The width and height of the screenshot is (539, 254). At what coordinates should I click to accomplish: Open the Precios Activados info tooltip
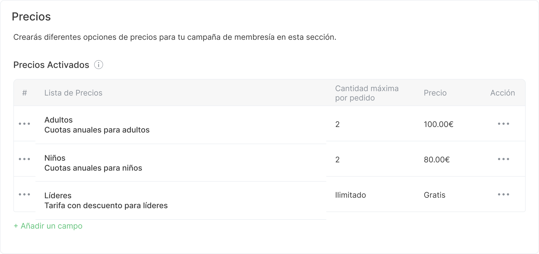[99, 65]
